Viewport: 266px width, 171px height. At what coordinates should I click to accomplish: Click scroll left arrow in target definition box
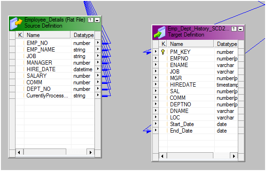pos(162,156)
